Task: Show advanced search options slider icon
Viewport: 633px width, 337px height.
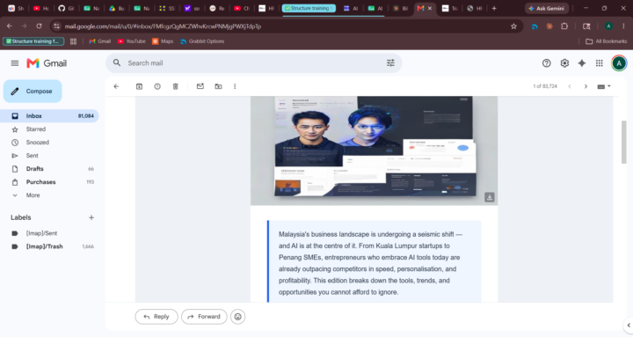Action: click(x=390, y=63)
